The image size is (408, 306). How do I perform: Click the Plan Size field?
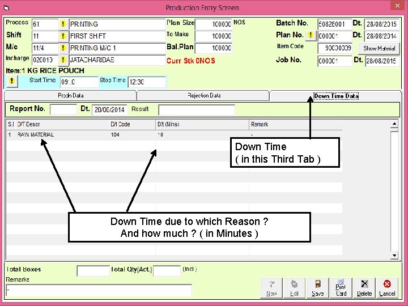coord(214,24)
